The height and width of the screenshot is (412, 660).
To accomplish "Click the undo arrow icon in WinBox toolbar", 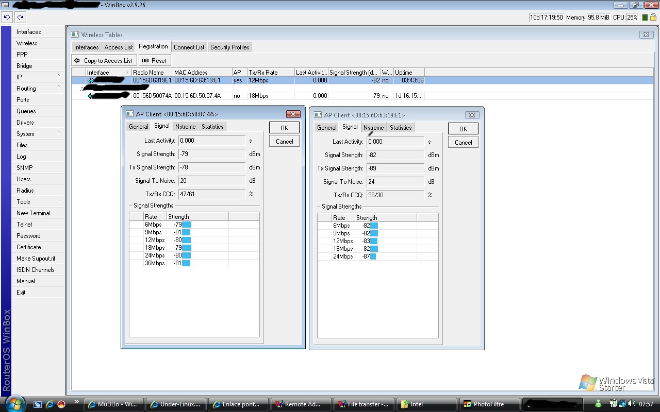I will point(7,17).
